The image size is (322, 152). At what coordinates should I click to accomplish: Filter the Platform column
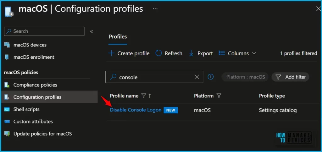219,96
